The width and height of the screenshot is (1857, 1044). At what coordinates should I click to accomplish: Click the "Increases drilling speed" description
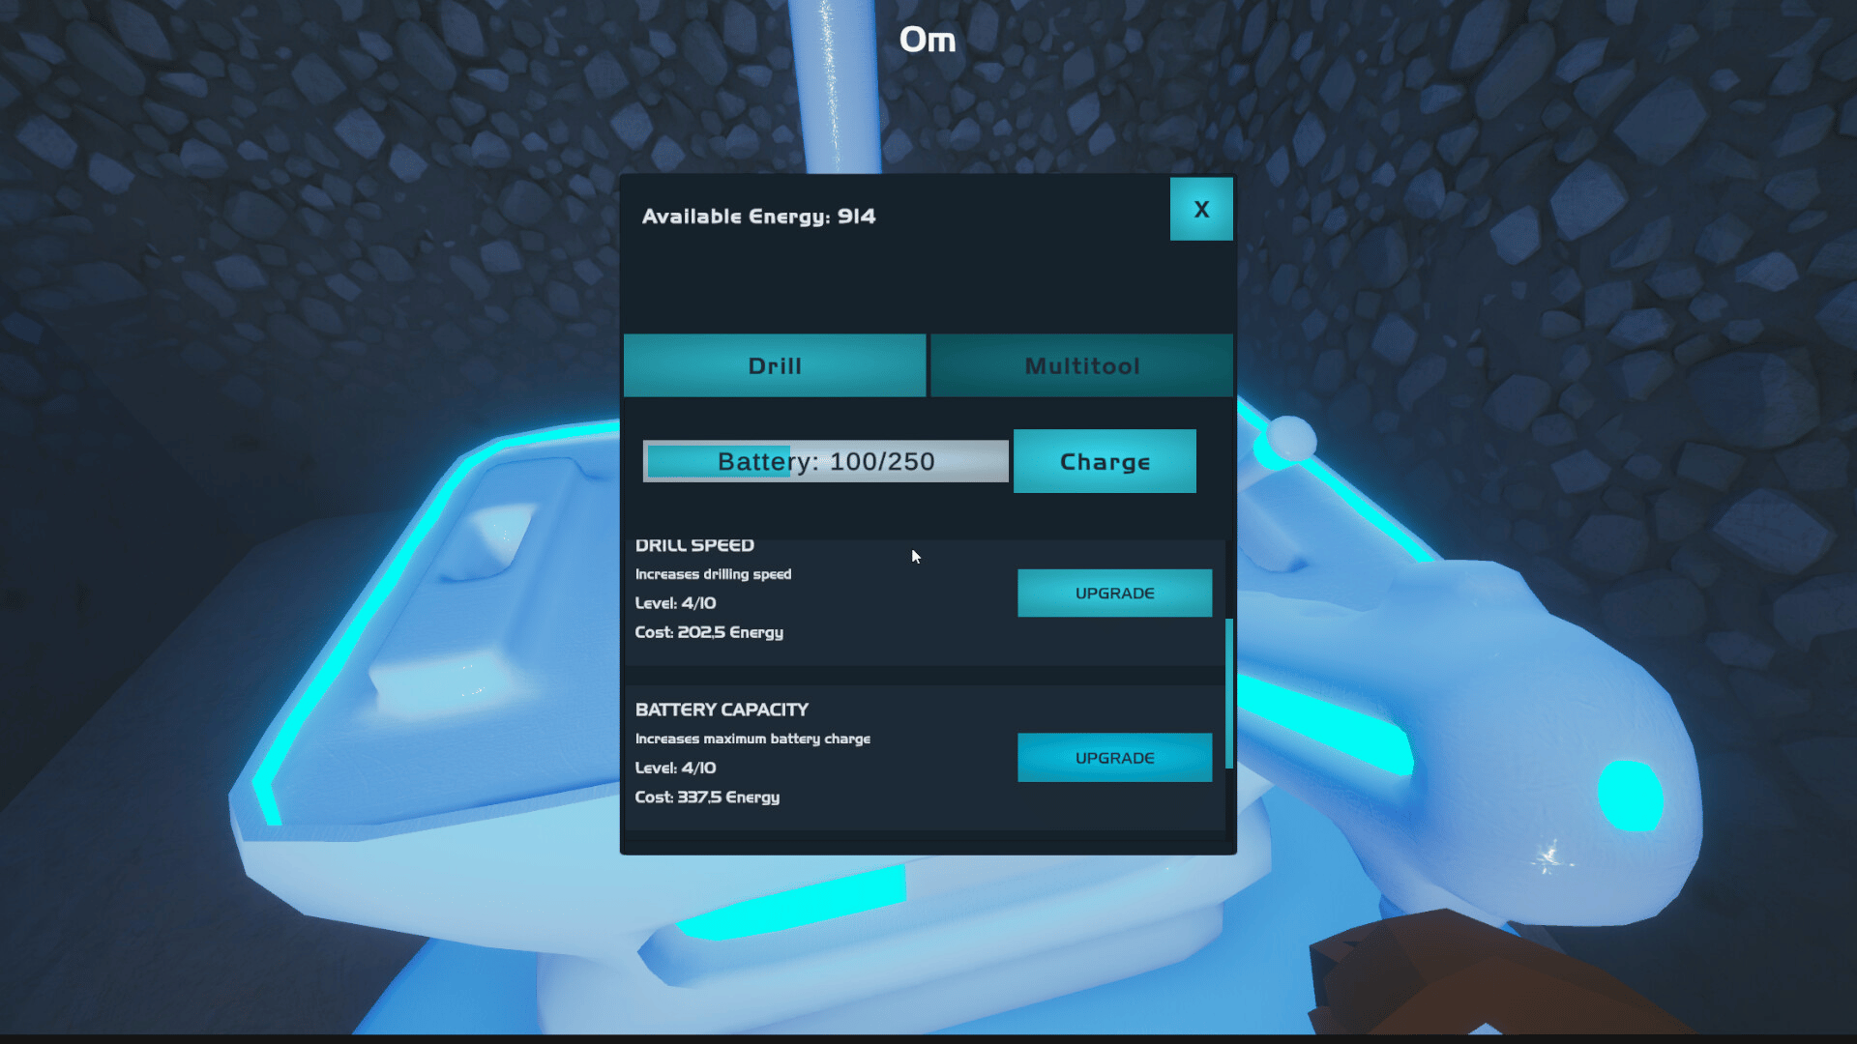coord(713,574)
